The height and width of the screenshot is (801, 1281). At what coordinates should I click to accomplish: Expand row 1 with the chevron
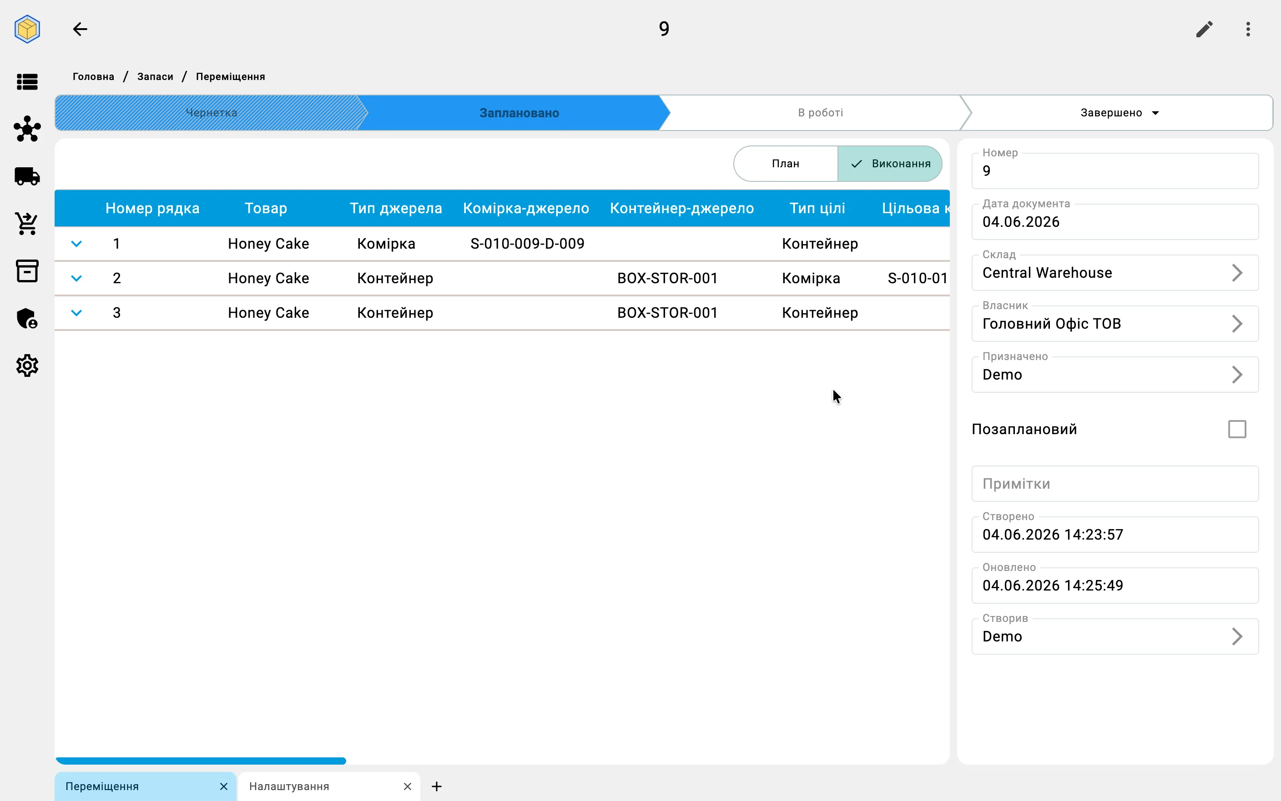76,244
